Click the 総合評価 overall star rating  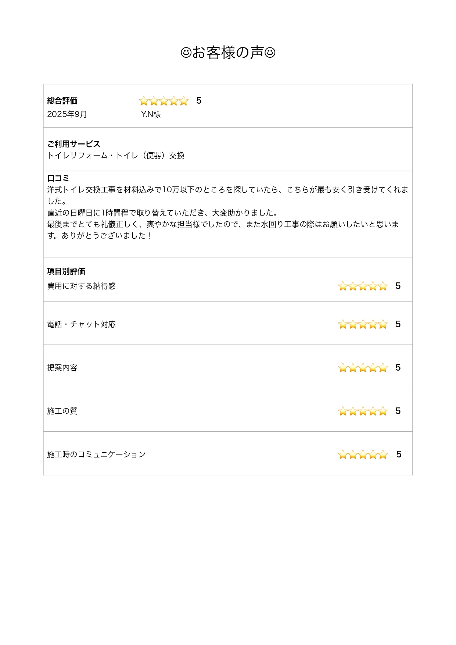(x=164, y=101)
